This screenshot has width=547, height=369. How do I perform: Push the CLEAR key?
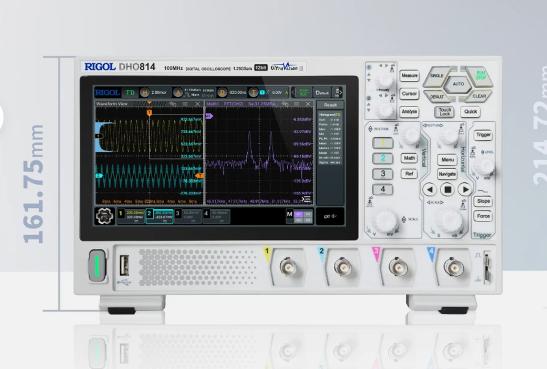(x=479, y=96)
